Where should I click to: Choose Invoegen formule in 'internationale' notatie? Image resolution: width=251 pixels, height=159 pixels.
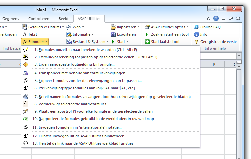coord(111,127)
